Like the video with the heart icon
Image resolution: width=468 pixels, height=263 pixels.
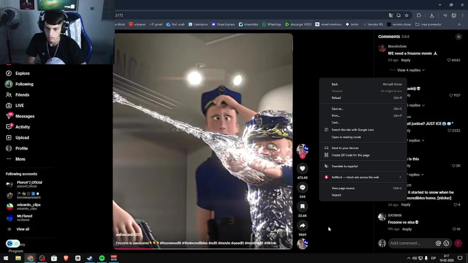[302, 168]
